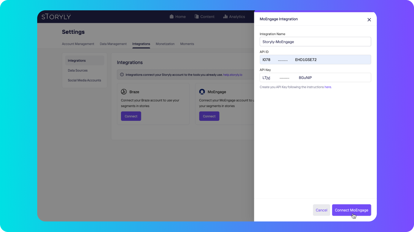Click the Analytics bar chart icon
414x232 pixels.
(225, 16)
